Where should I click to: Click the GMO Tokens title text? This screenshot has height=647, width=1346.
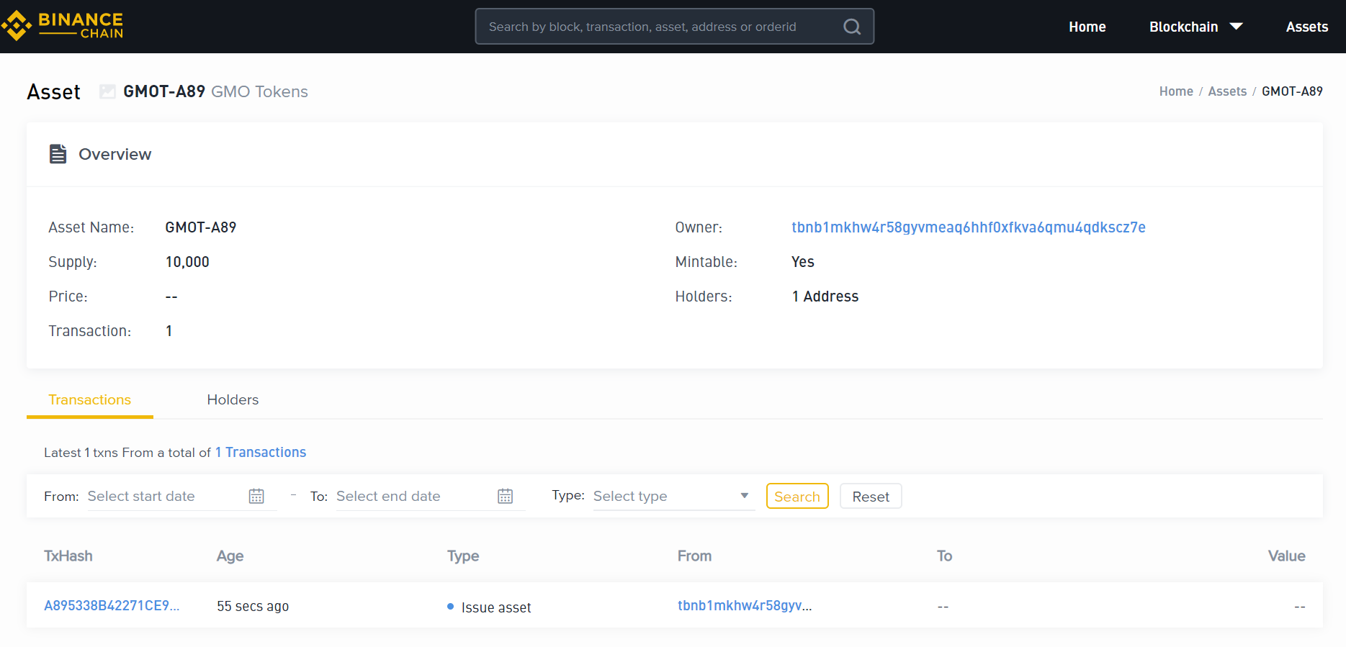click(259, 91)
